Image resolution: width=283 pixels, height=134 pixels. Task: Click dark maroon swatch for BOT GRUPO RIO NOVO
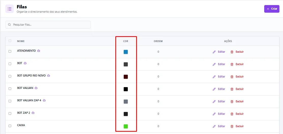click(126, 77)
